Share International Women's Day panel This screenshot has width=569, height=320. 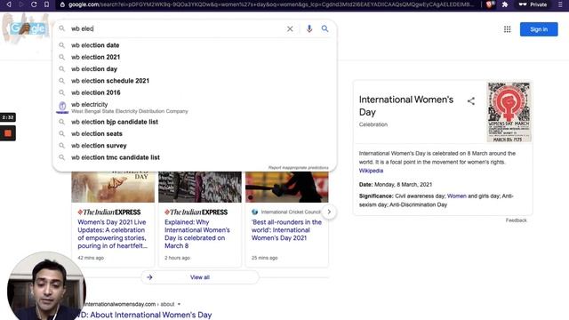pyautogui.click(x=470, y=101)
